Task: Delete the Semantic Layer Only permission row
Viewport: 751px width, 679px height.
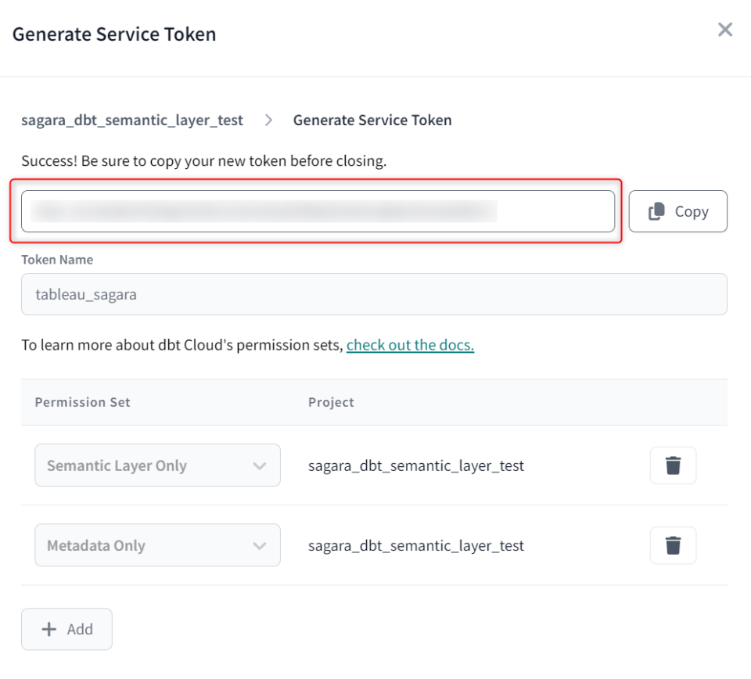Action: click(x=673, y=465)
